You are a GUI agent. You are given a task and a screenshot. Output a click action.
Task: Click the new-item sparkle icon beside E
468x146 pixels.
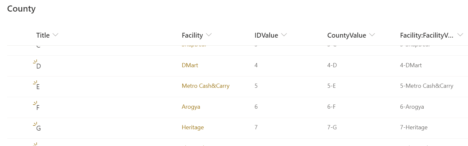pos(35,83)
